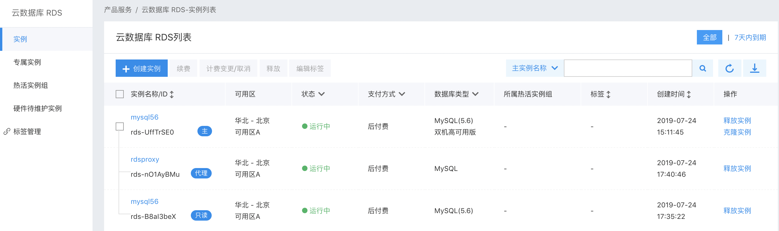Open the rdsproxy instance link

point(145,159)
